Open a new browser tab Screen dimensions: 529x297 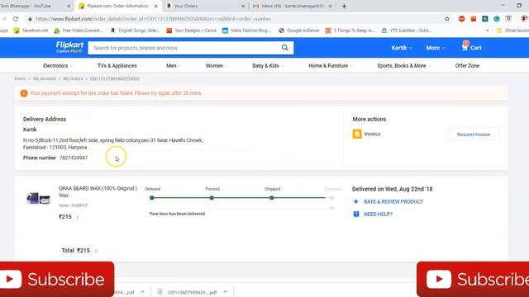click(x=344, y=6)
